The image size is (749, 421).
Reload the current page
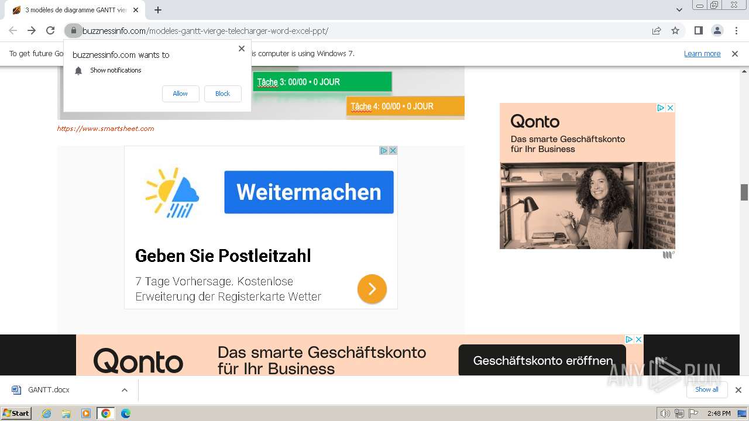50,30
